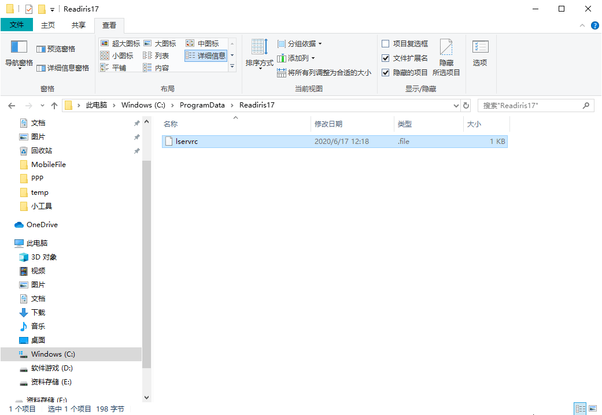Open the add columns dropdown

click(x=297, y=58)
